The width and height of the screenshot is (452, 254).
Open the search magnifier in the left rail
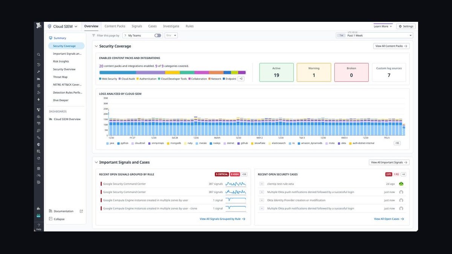[x=38, y=55]
